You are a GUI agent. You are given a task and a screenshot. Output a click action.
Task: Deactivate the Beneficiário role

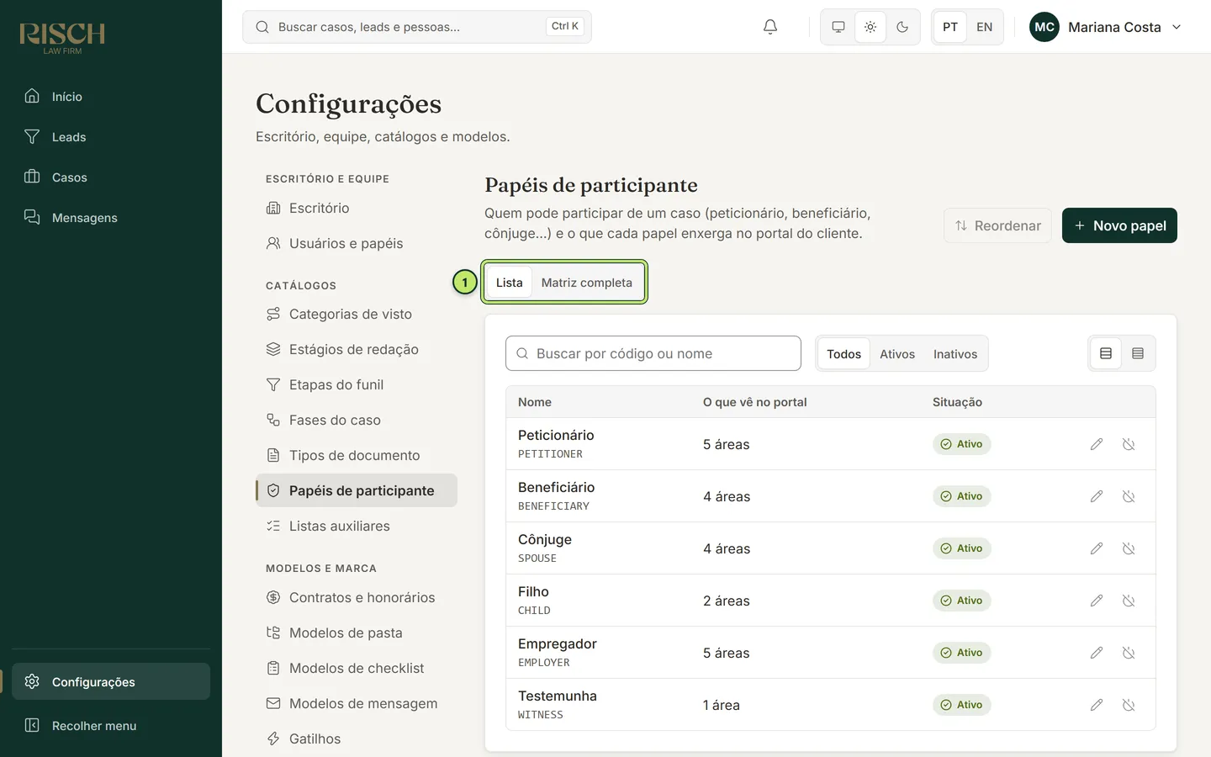pos(1129,496)
